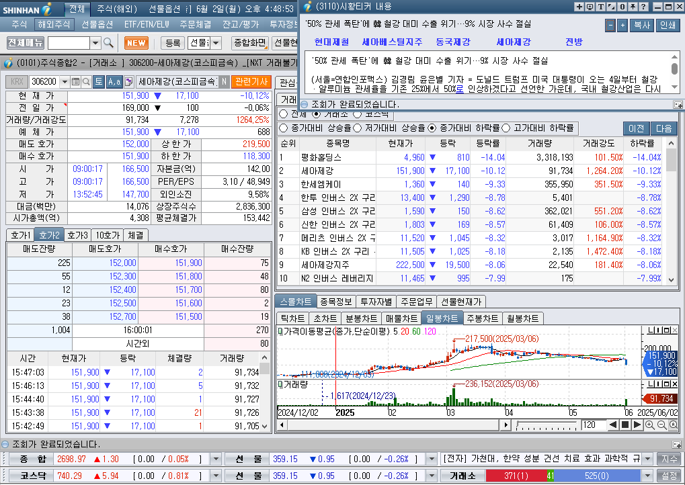
Task: Click the diagonal arrows resize icon in news title bar
Action: click(611, 7)
